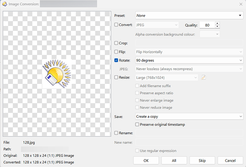Image resolution: width=246 pixels, height=167 pixels.
Task: Click the OK button
Action: pos(146,161)
